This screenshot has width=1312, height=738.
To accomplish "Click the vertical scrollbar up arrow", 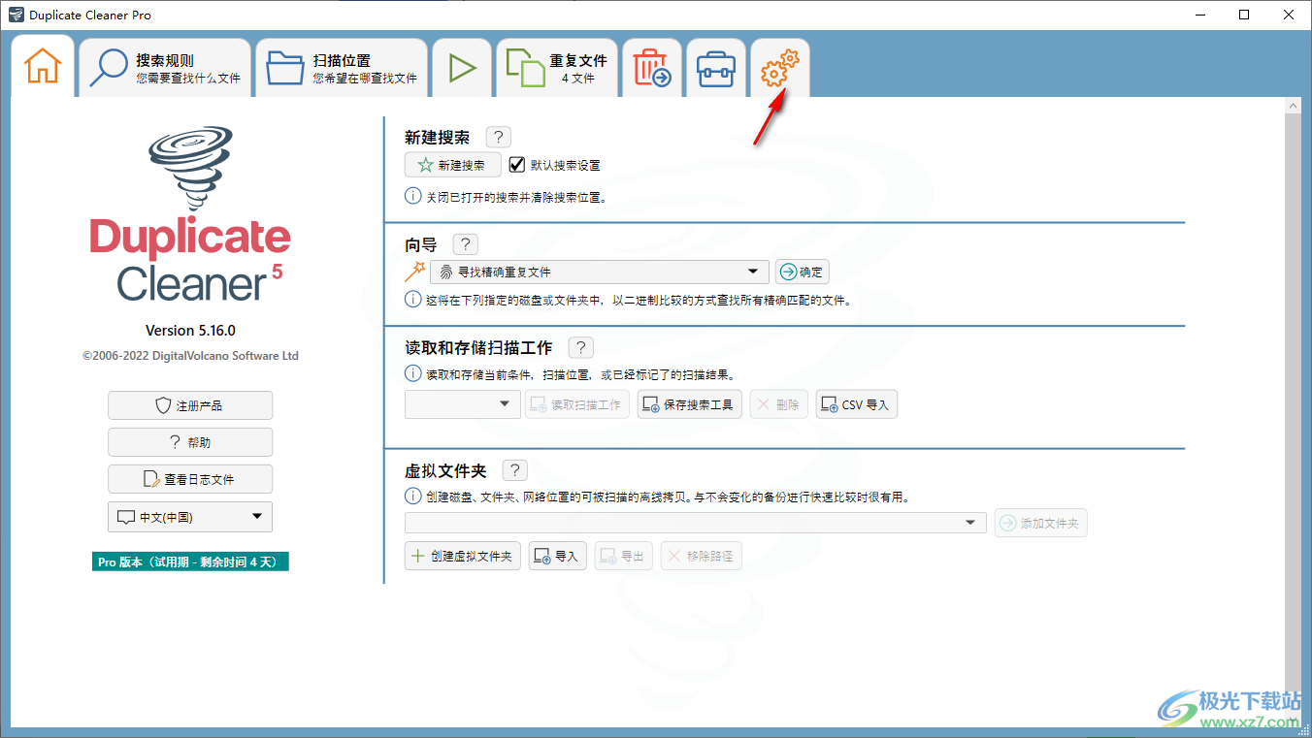I will pos(1292,105).
